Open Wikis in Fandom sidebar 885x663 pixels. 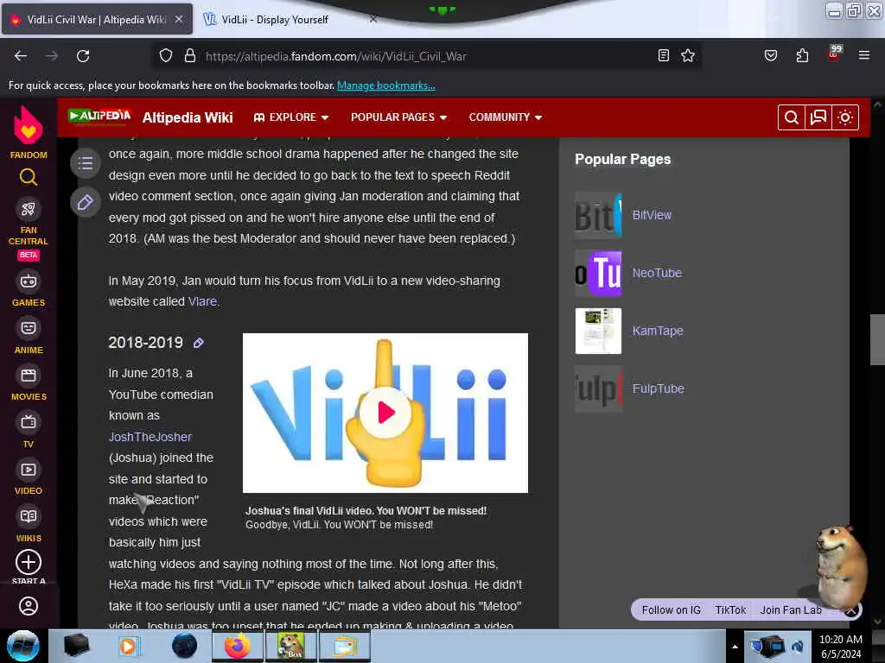coord(29,516)
